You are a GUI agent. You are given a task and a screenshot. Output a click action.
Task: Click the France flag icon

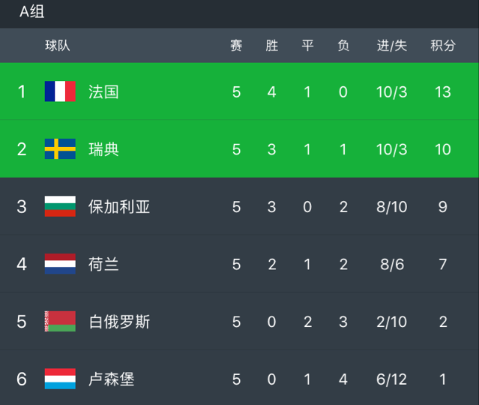pyautogui.click(x=60, y=91)
